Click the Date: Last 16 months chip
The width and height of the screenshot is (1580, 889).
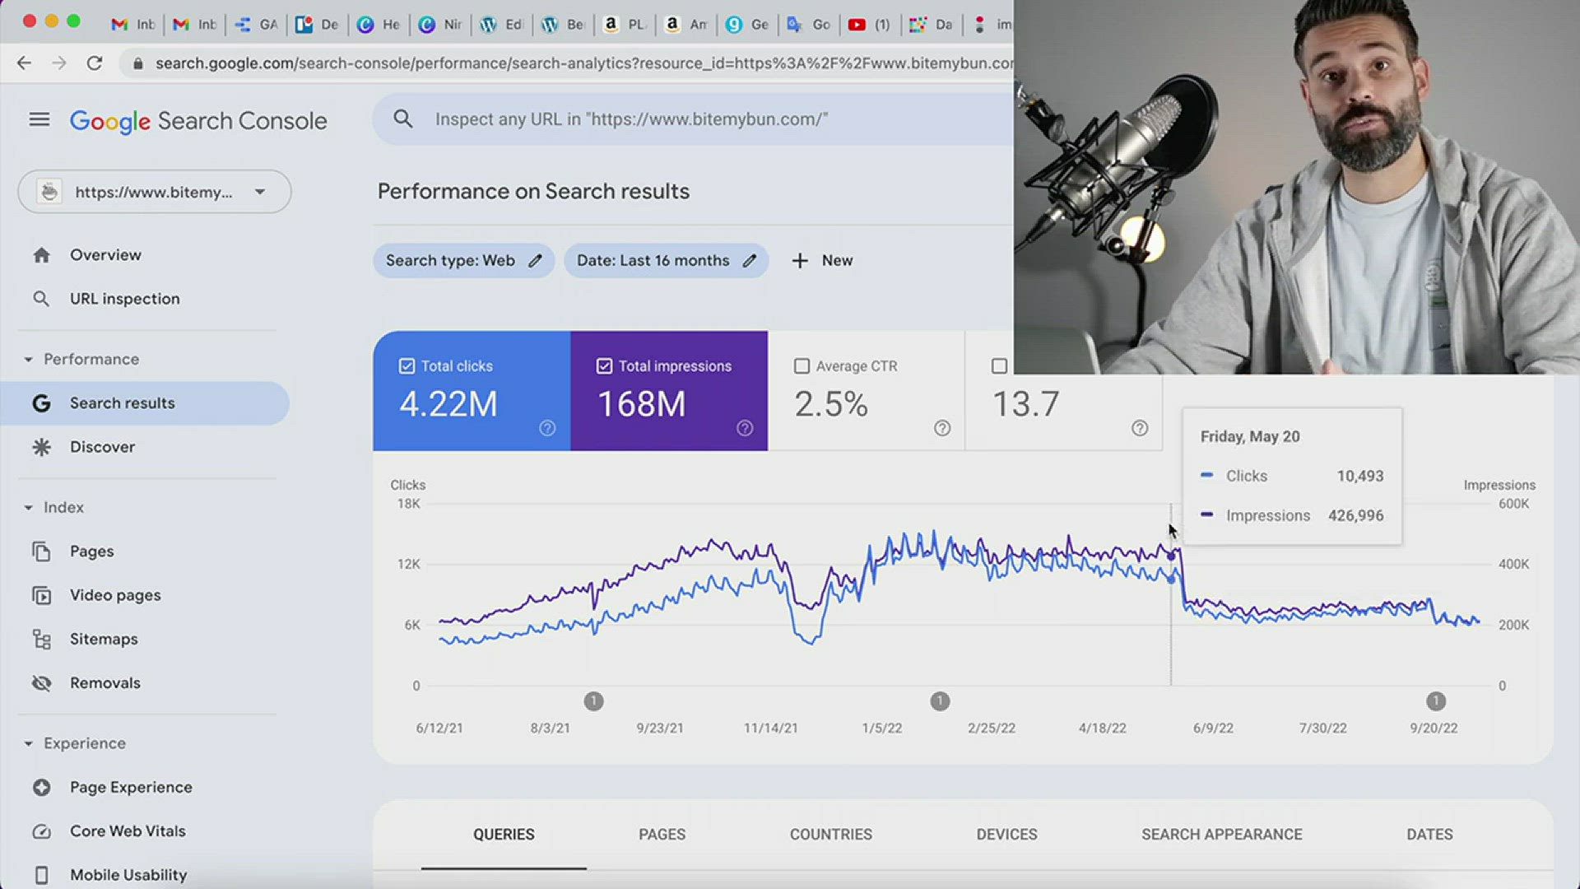coord(666,261)
